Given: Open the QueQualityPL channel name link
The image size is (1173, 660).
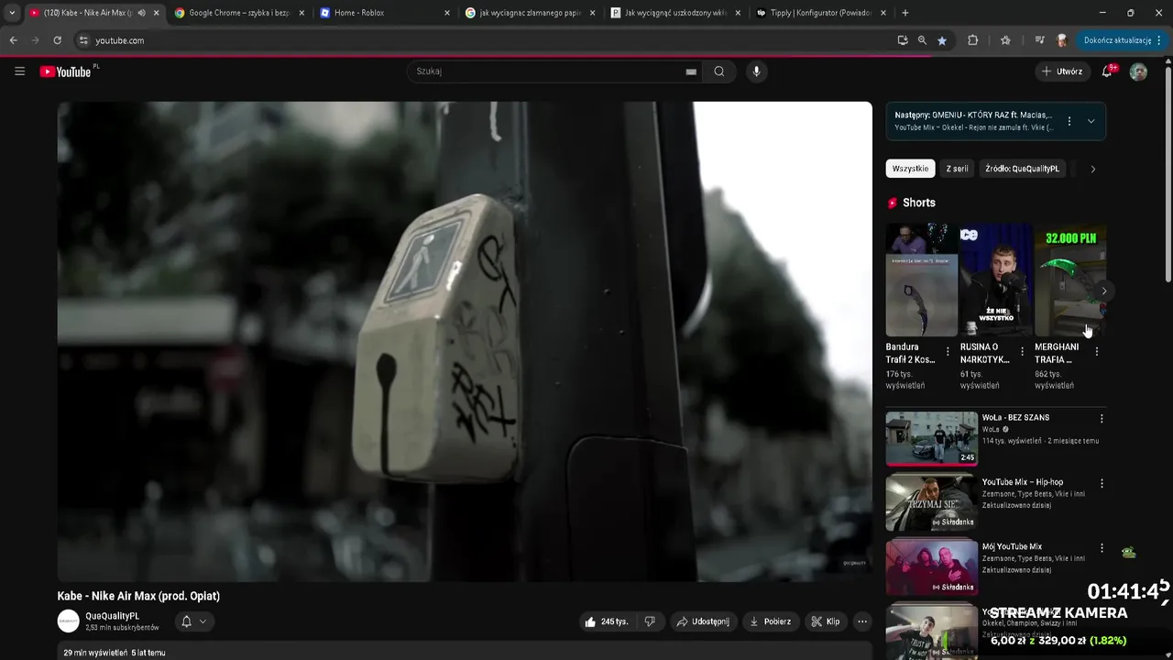Looking at the screenshot, I should point(112,616).
